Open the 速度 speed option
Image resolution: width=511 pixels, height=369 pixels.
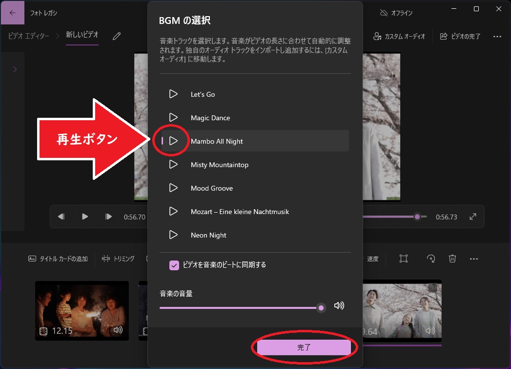[372, 259]
